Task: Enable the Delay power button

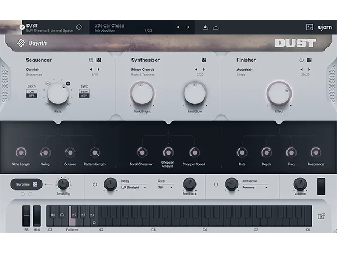Action: 94,184
